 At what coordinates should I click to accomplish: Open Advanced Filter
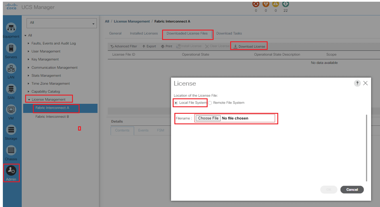pos(124,46)
